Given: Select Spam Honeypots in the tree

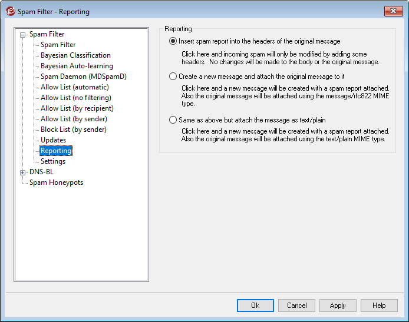Looking at the screenshot, I should [56, 182].
